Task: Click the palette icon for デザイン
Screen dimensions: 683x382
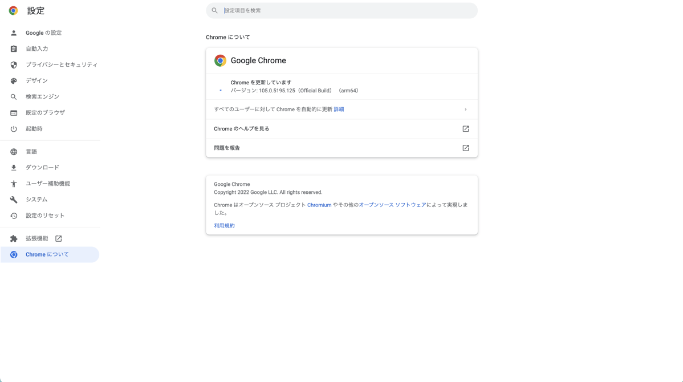Action: (14, 81)
